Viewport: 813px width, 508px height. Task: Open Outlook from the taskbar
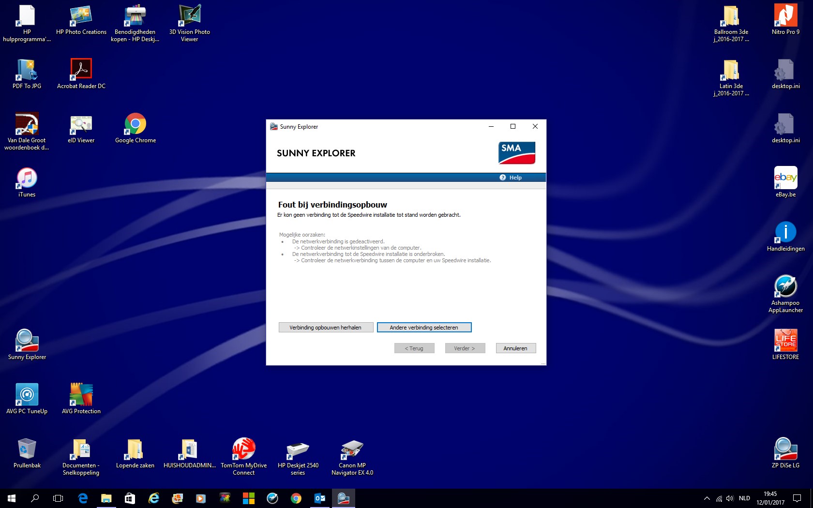(320, 498)
